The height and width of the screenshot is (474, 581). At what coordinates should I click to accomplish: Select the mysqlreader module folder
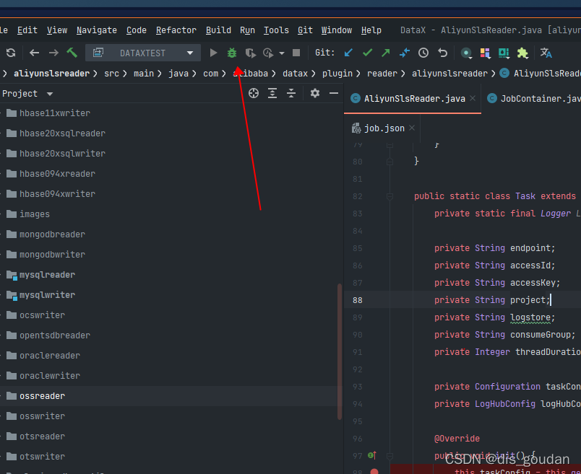click(x=47, y=275)
